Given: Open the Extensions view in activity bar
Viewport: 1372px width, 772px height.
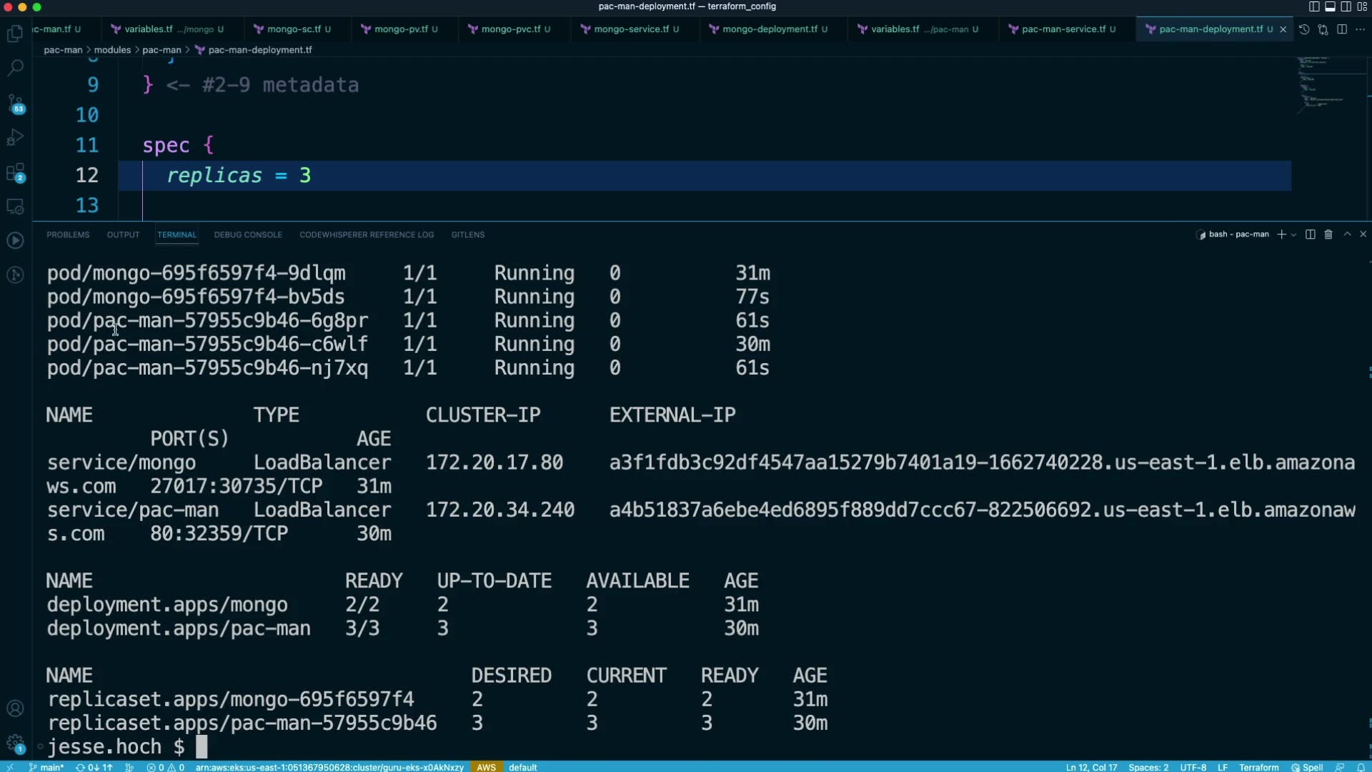Looking at the screenshot, I should (x=15, y=172).
